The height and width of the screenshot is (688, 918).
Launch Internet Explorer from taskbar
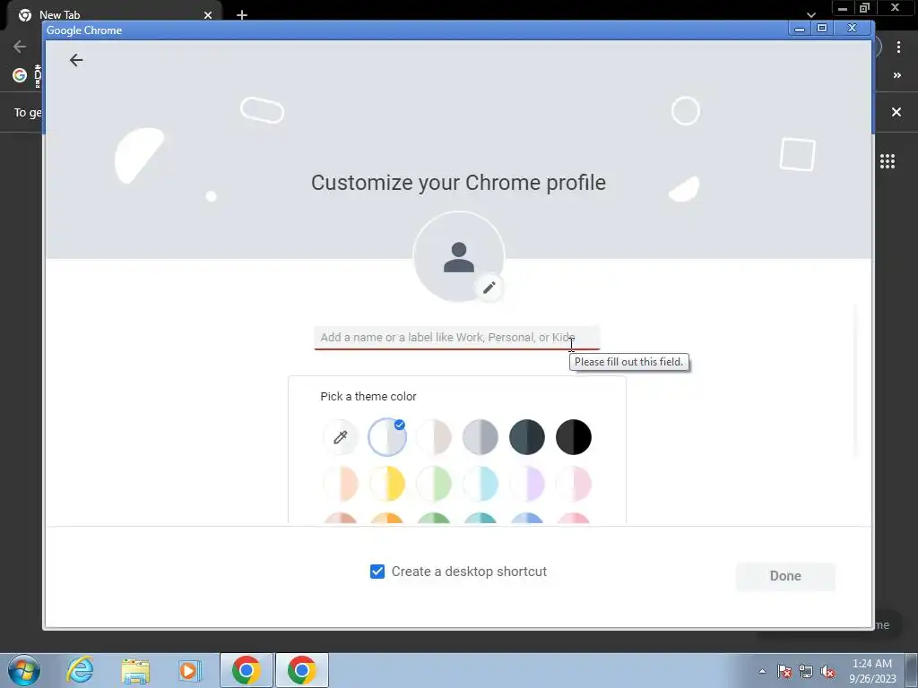click(x=80, y=670)
